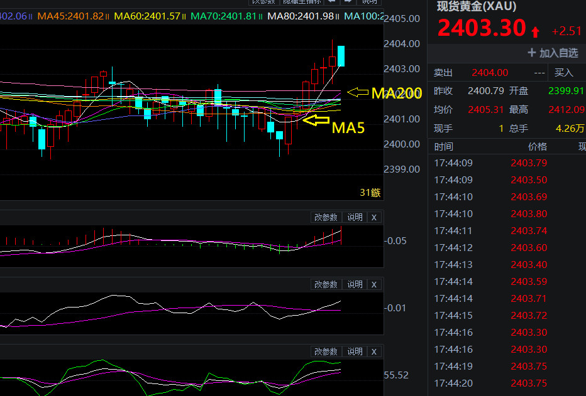Show 说明 for the second indicator panel

[355, 284]
